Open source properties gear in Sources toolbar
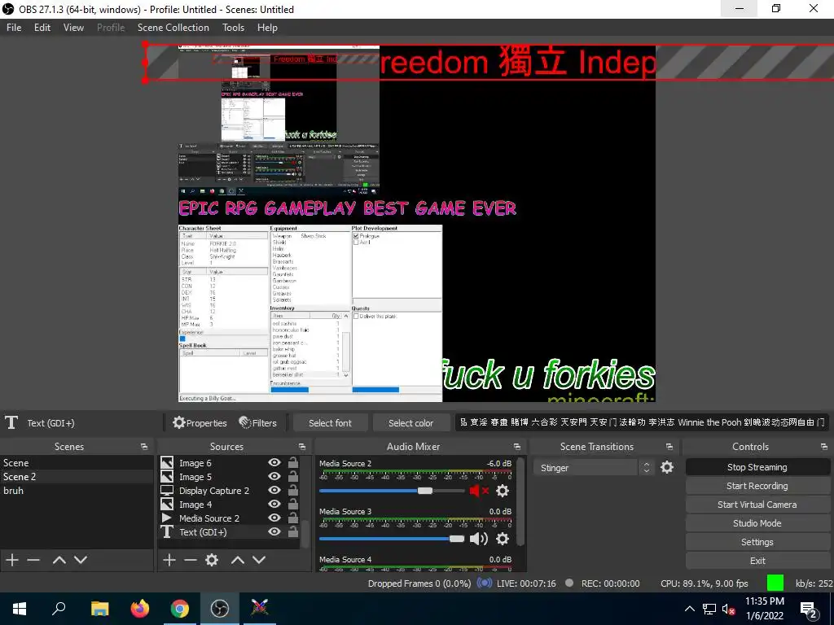 tap(212, 560)
